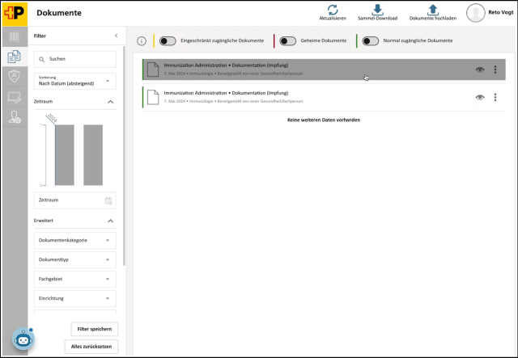Click the file icon of highlighted first document

coord(153,69)
